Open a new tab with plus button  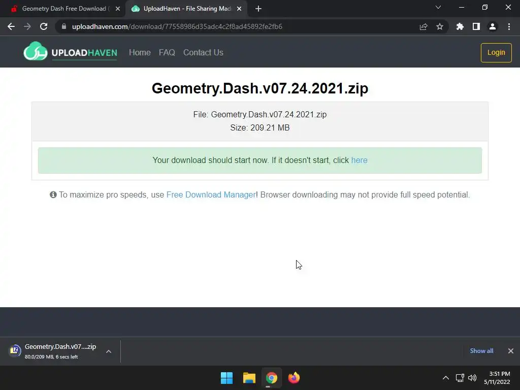coord(258,9)
